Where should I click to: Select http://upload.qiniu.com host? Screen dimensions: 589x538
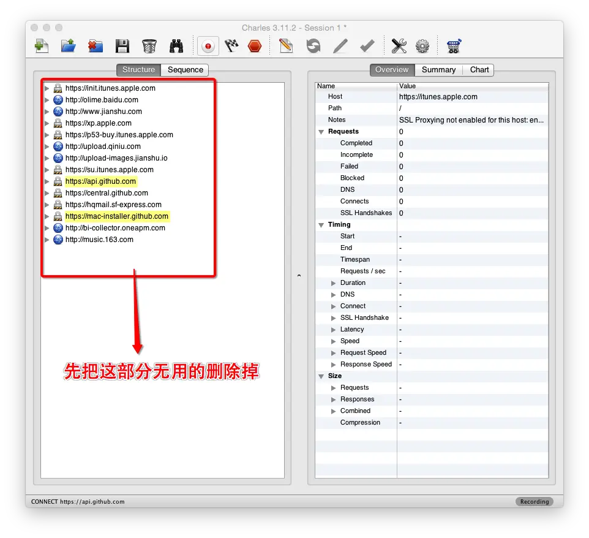103,146
